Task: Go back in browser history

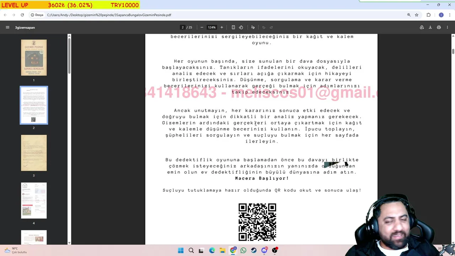Action: [x=5, y=15]
